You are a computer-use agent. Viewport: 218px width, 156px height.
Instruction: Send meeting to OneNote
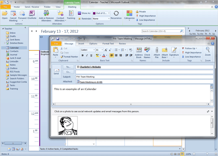coord(32,15)
